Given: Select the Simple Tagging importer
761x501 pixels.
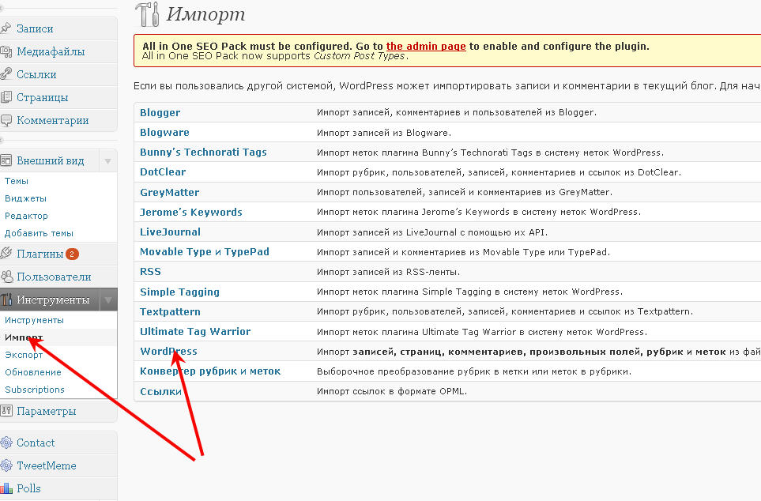Looking at the screenshot, I should 179,292.
